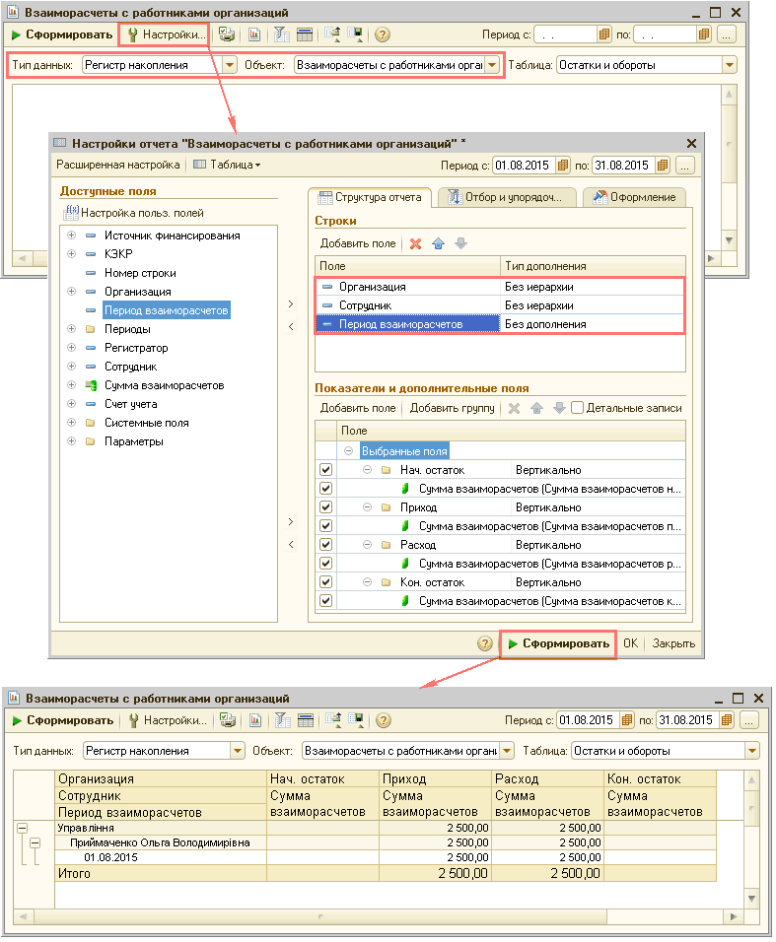
Task: Click right chevron to add field to Строки
Action: pos(291,304)
